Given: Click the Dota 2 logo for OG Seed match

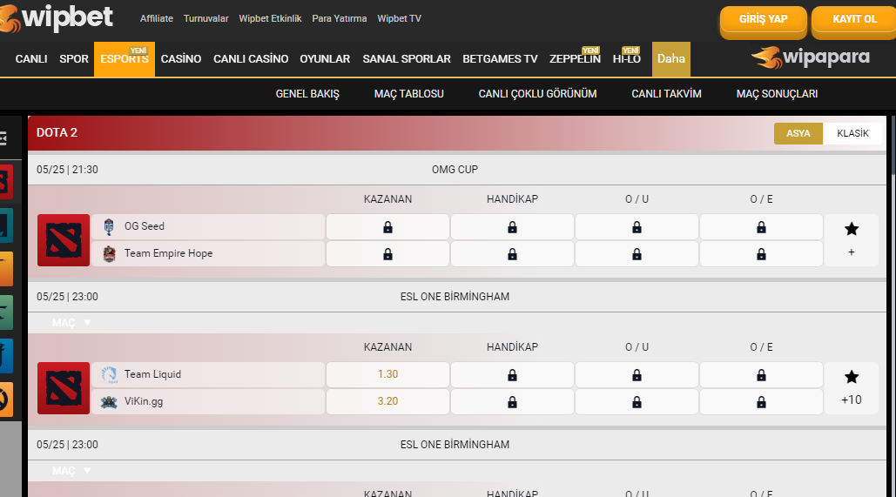Looking at the screenshot, I should coord(64,240).
